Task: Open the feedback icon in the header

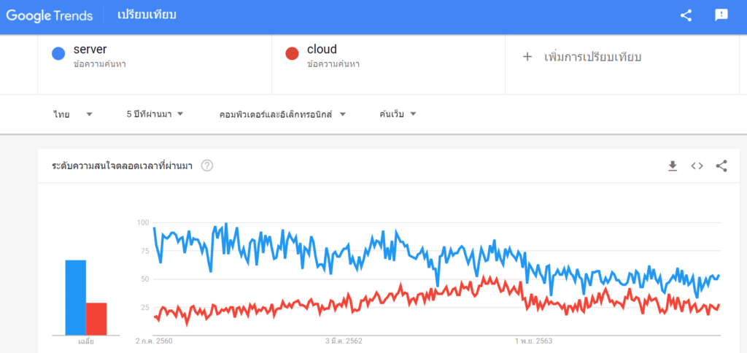Action: tap(721, 16)
